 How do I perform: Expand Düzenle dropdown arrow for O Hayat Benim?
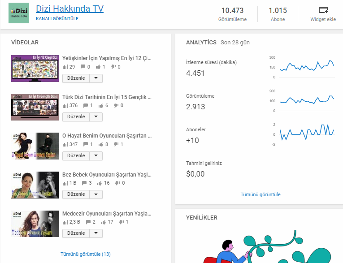[96, 155]
